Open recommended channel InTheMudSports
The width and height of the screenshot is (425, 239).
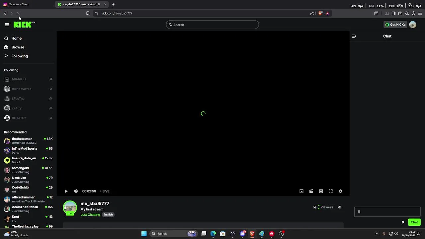pos(28,150)
